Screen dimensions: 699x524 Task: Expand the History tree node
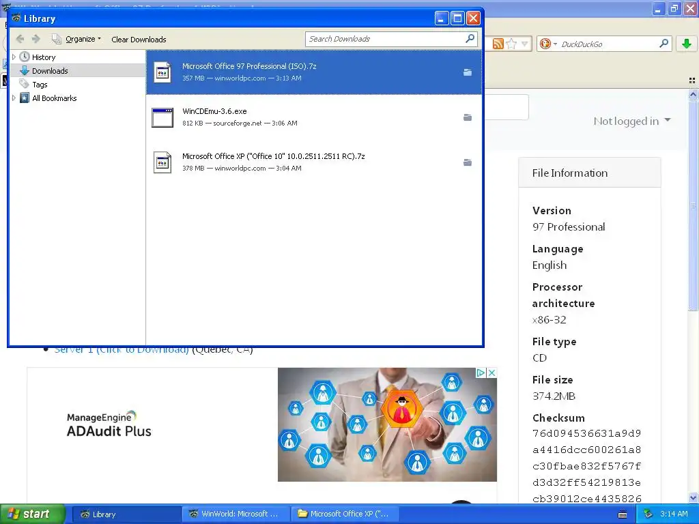pyautogui.click(x=14, y=57)
